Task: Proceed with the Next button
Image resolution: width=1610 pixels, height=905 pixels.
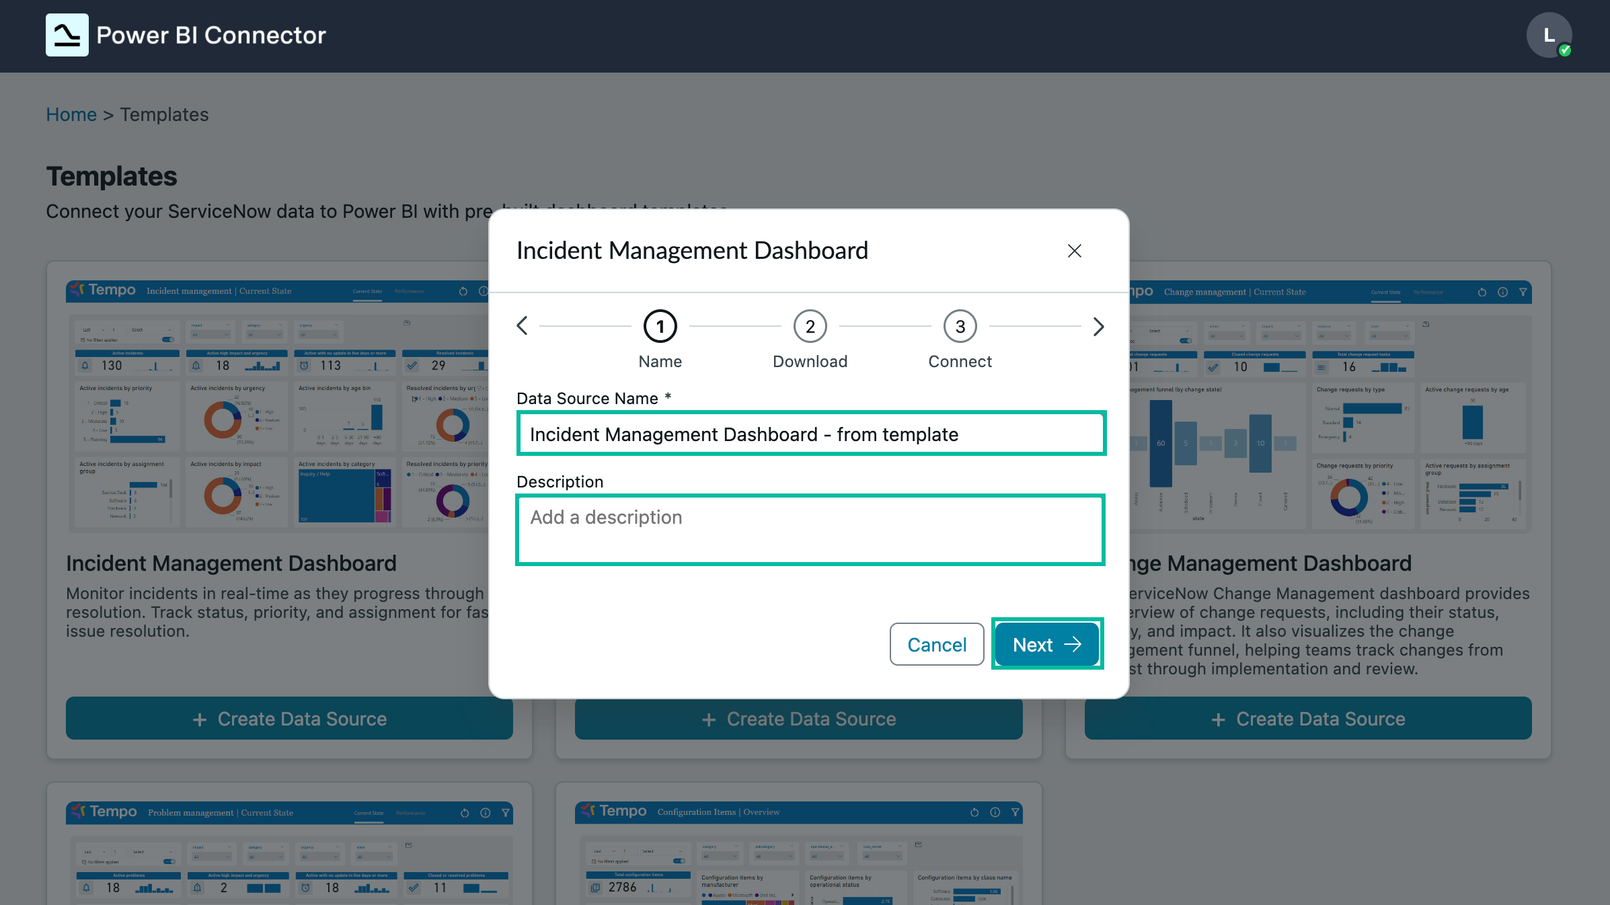Action: [x=1047, y=644]
